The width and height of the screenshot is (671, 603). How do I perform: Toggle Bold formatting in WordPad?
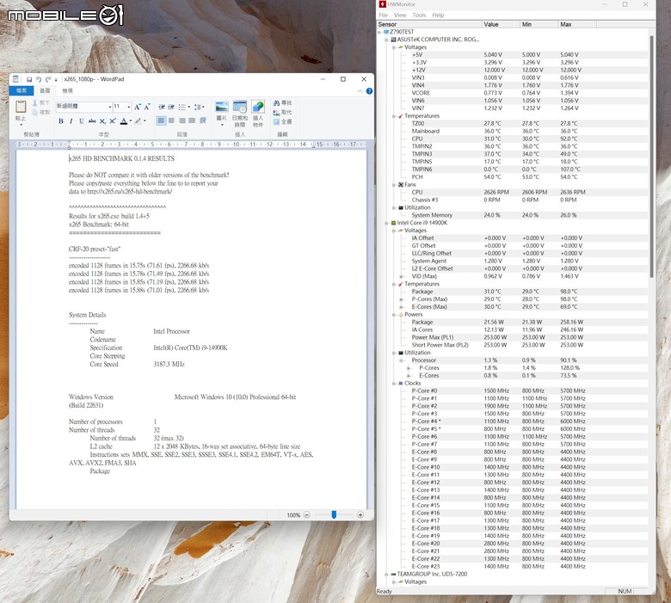[x=61, y=121]
